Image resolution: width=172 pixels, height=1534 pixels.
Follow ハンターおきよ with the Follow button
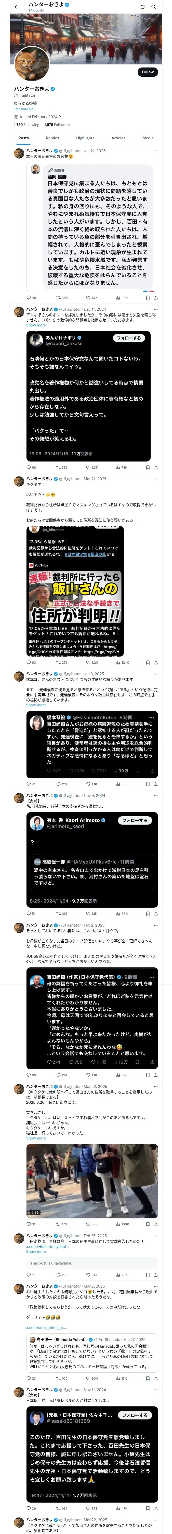coord(147,72)
